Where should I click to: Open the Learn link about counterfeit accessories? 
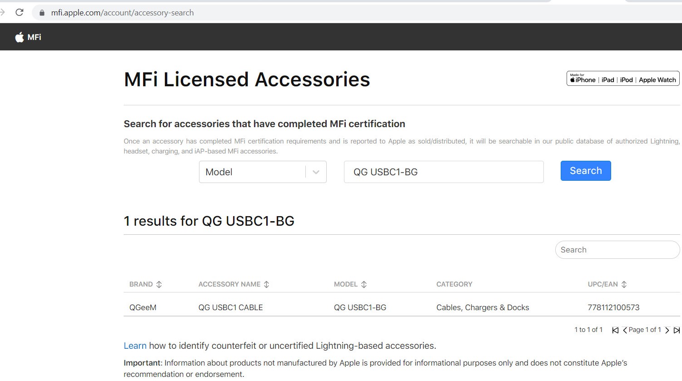pos(135,346)
